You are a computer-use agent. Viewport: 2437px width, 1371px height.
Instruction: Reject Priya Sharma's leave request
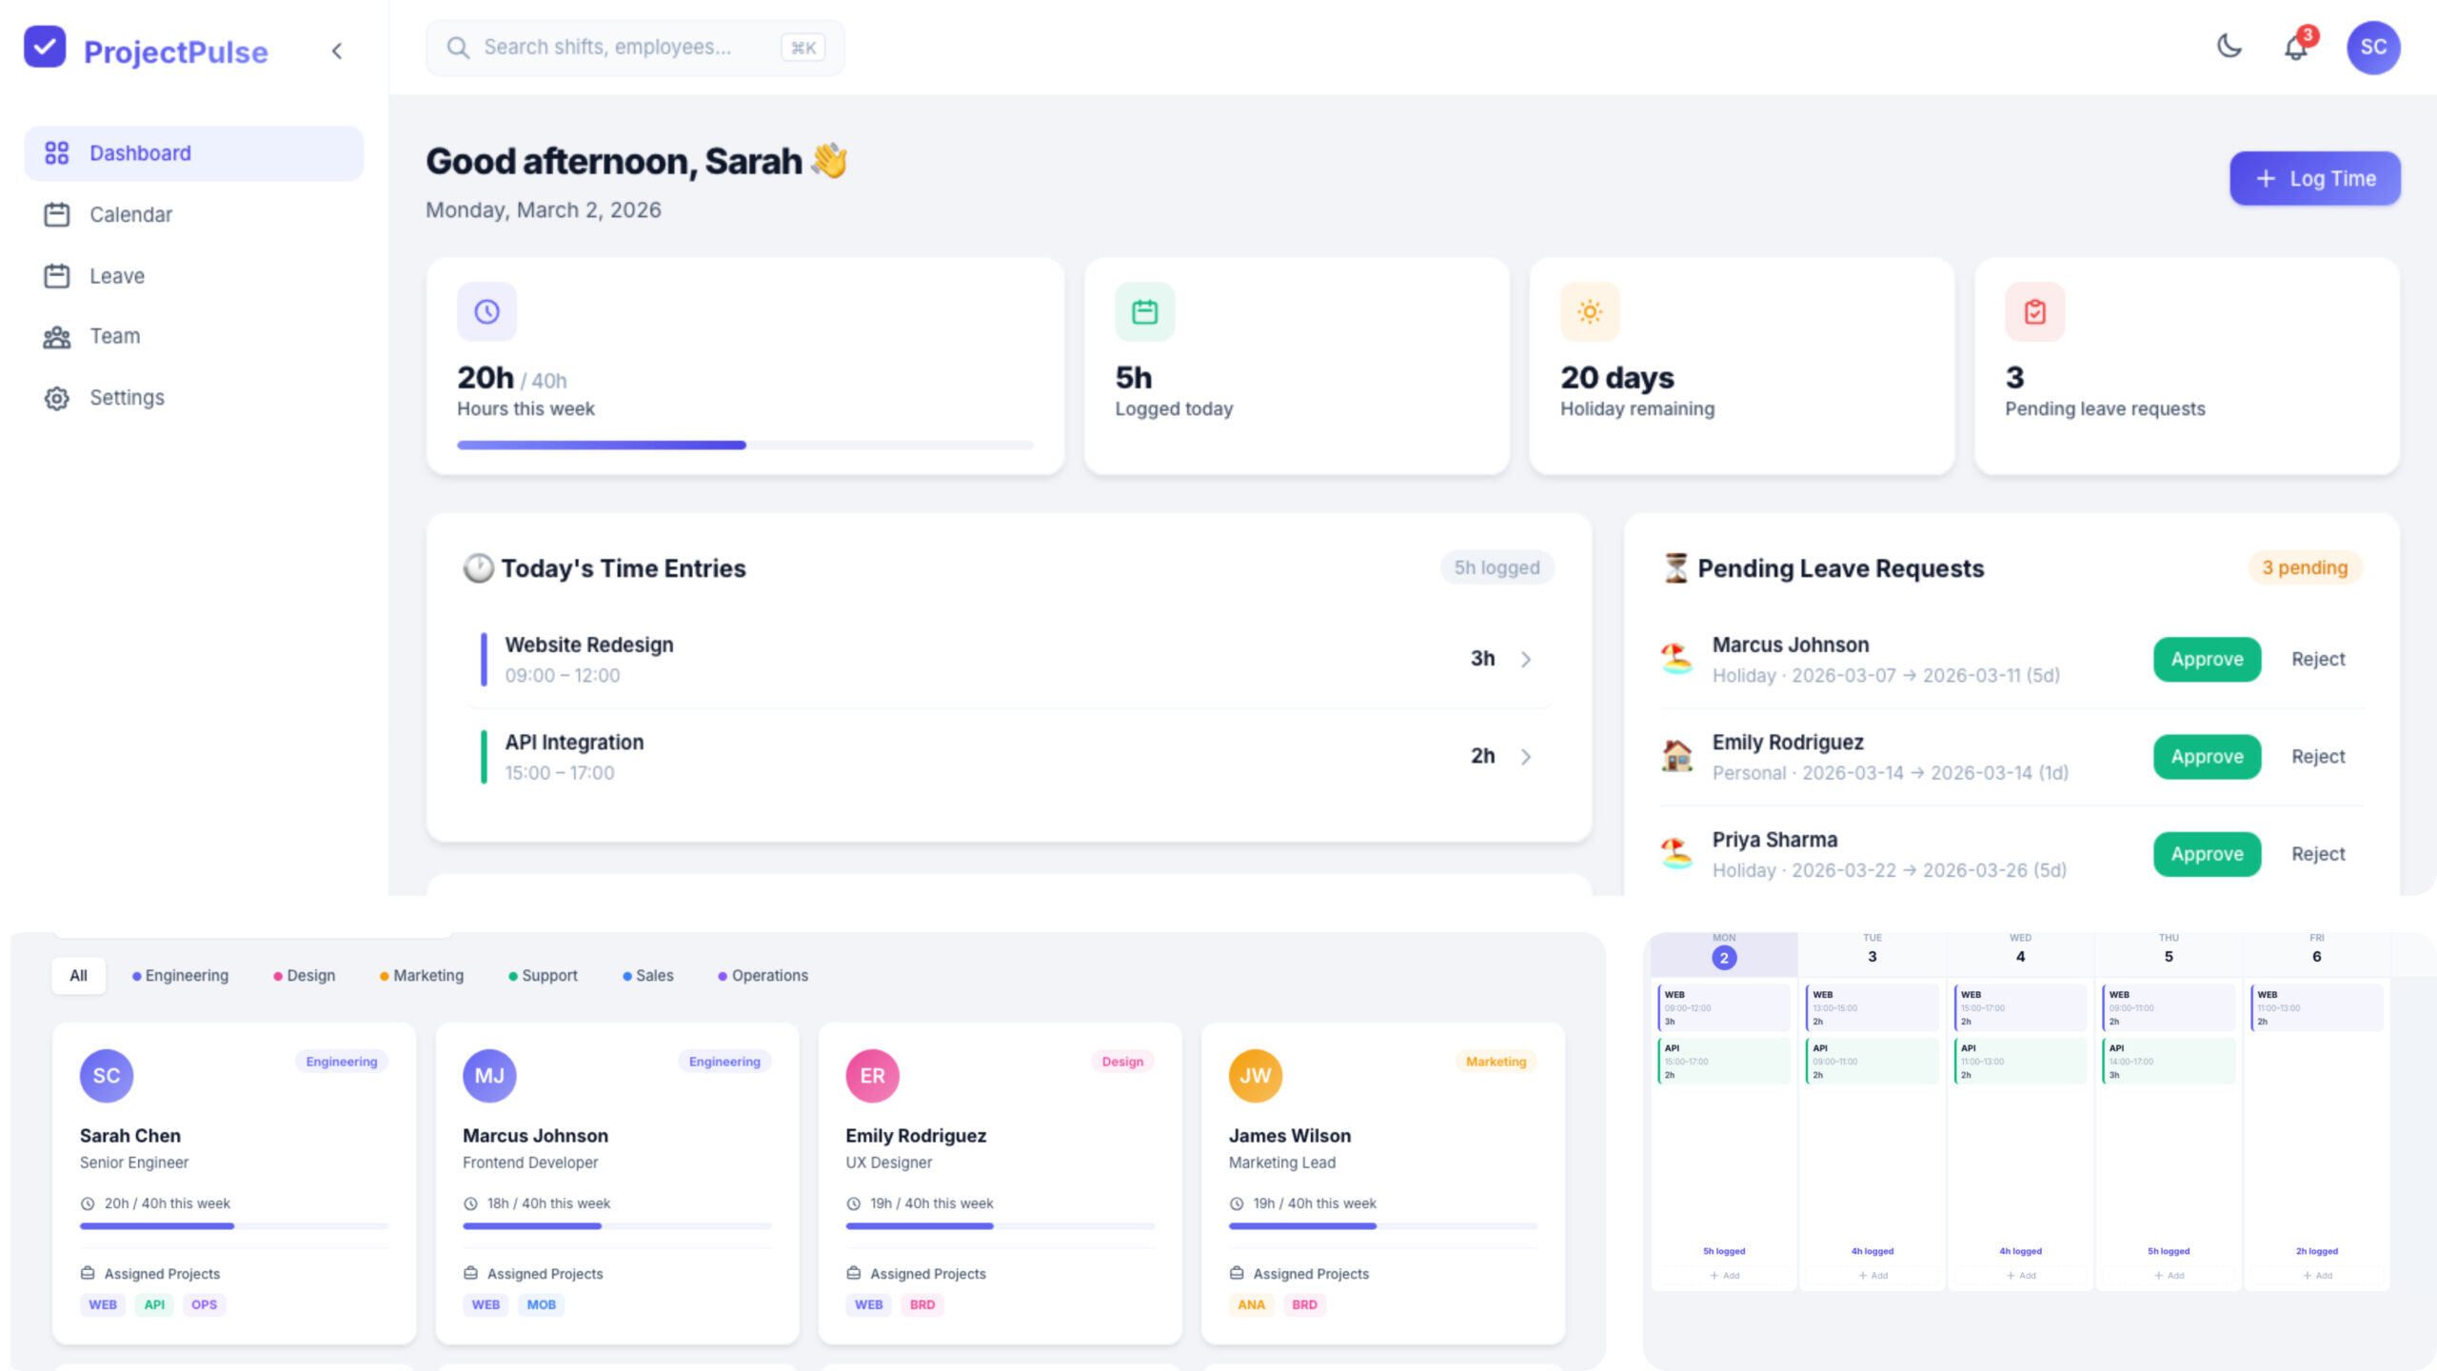pos(2318,854)
